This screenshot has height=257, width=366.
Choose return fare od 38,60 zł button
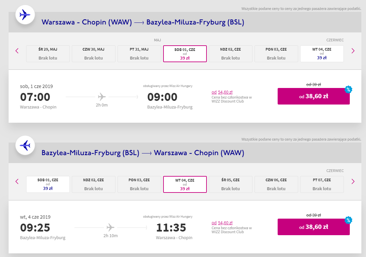coord(313,227)
